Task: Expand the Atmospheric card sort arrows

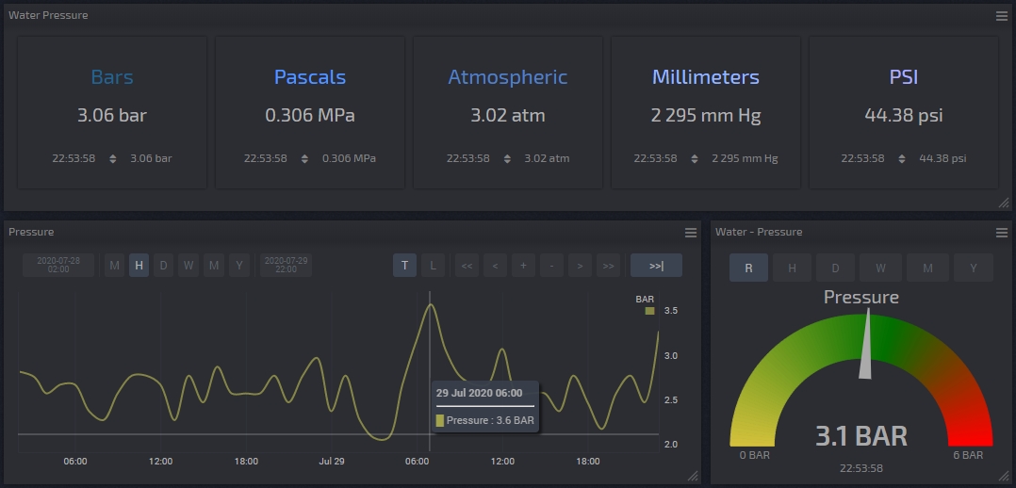Action: [507, 158]
